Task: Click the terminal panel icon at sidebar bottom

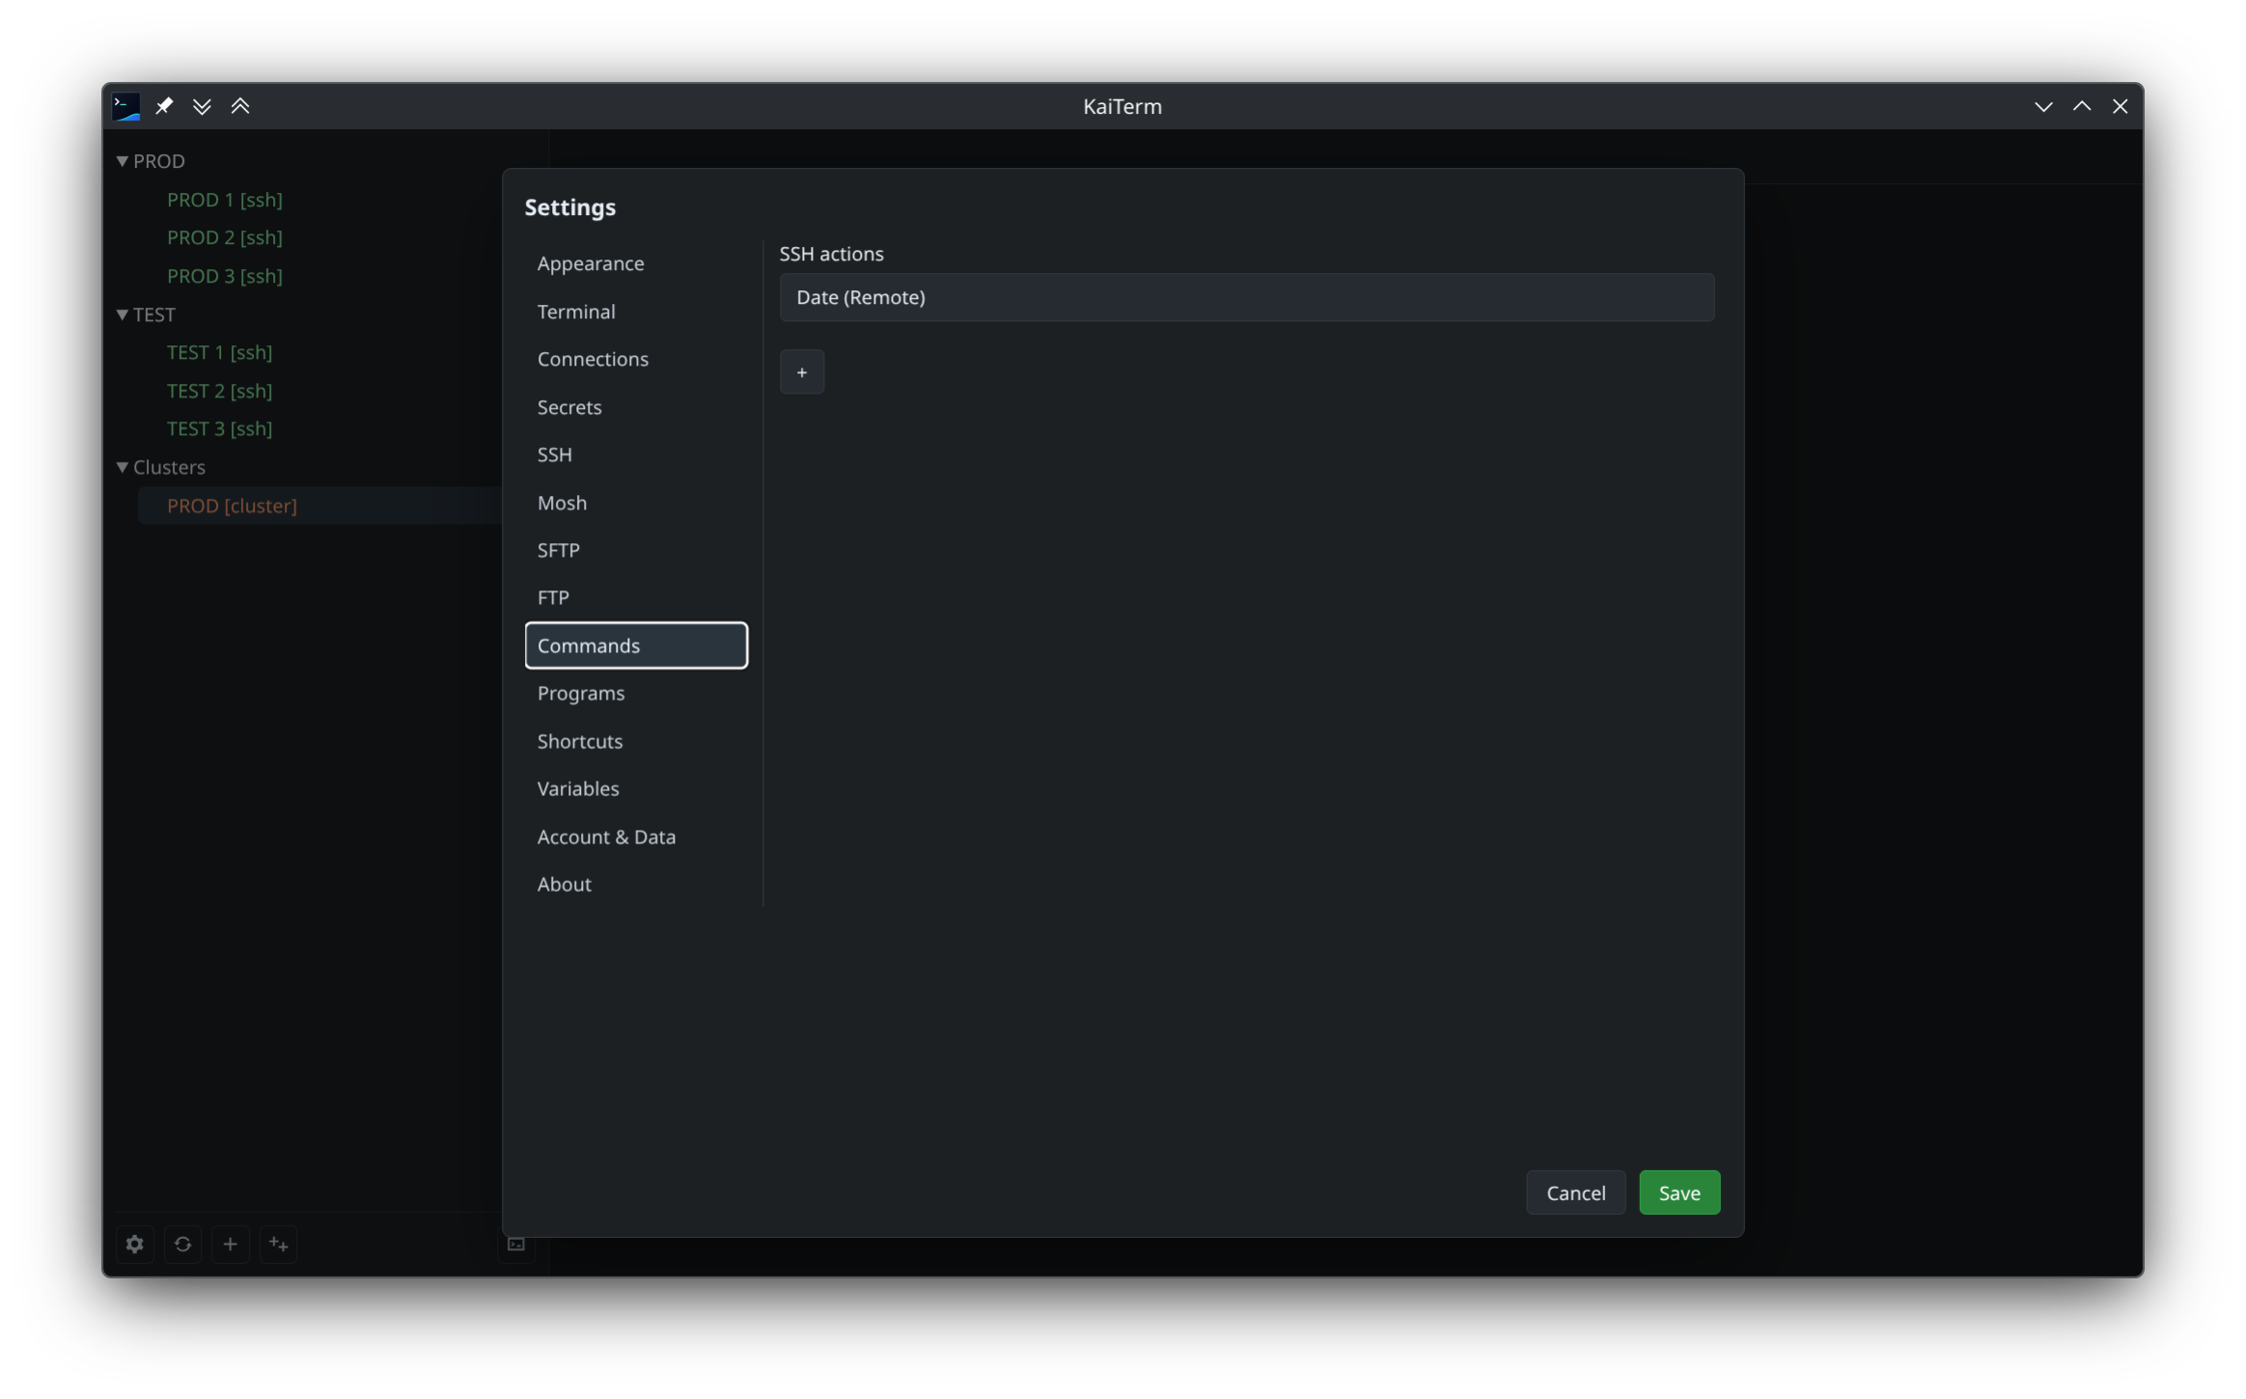Action: [x=516, y=1244]
